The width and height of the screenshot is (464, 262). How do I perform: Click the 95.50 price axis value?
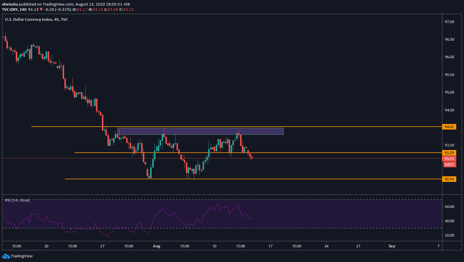449,75
